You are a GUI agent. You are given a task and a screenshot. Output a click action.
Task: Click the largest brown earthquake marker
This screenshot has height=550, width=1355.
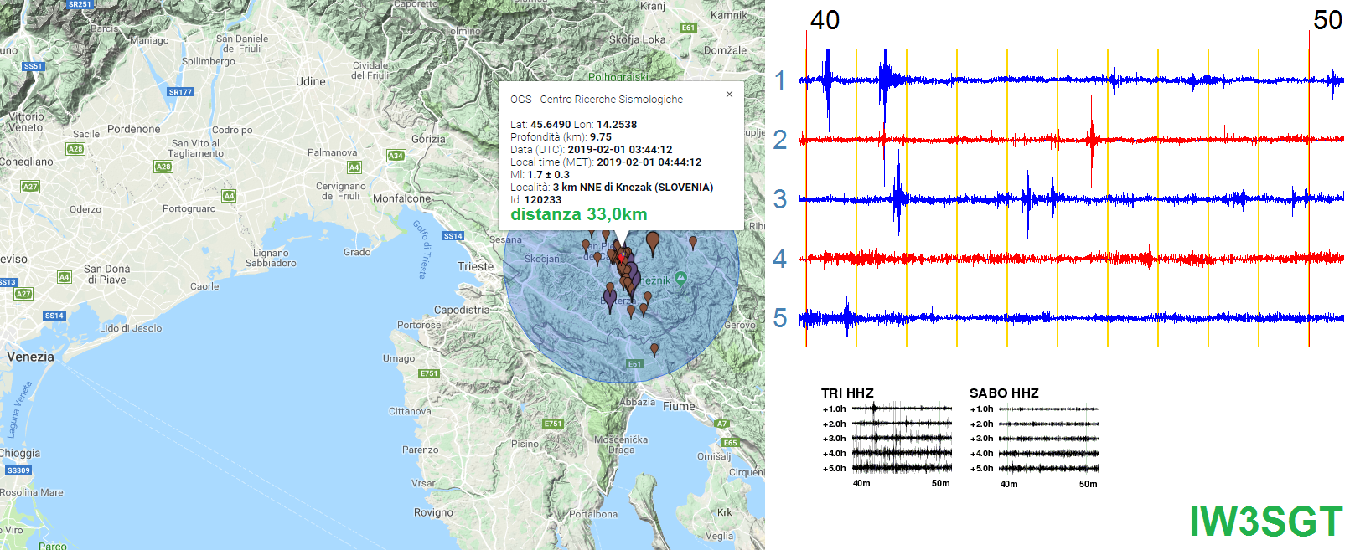(652, 242)
